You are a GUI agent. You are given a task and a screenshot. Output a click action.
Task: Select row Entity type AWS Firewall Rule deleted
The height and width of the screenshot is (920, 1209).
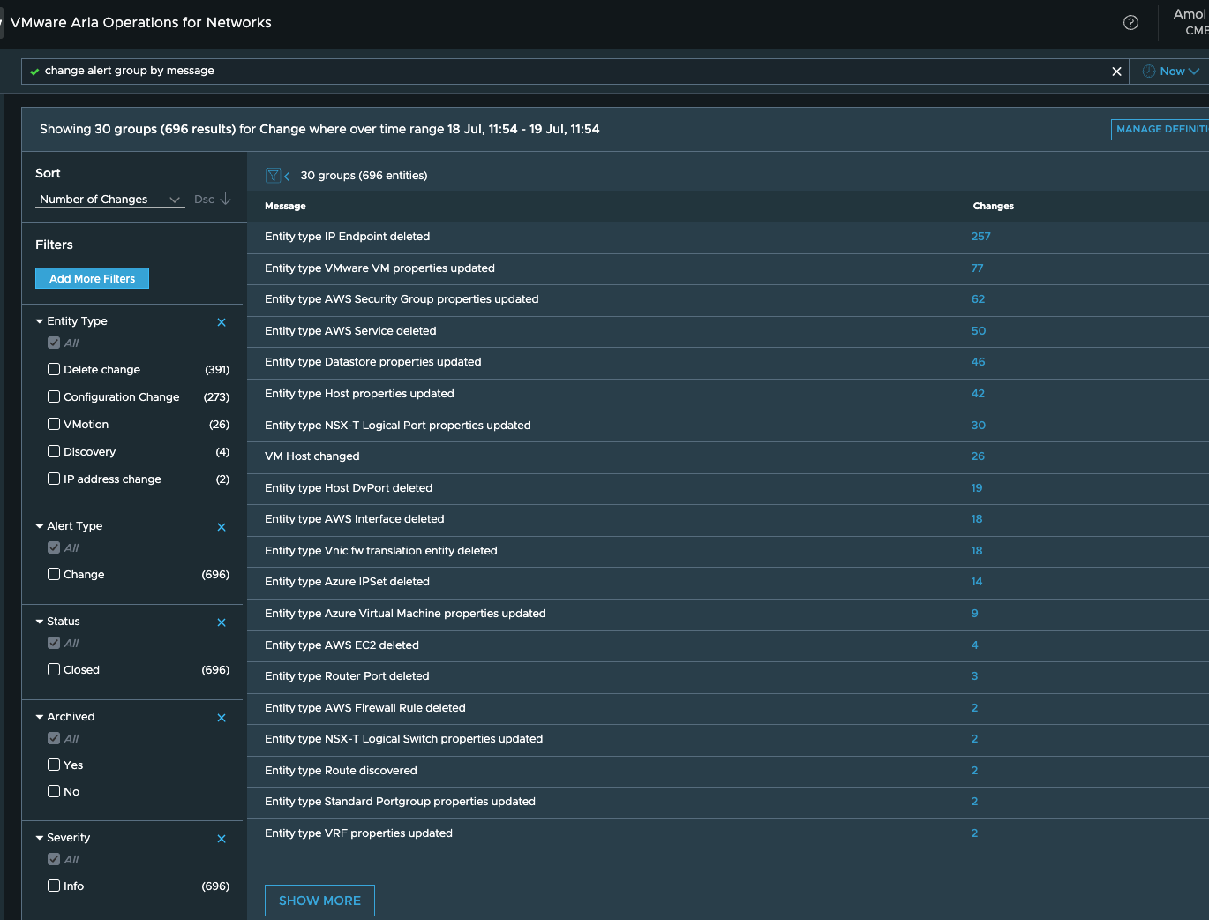728,708
